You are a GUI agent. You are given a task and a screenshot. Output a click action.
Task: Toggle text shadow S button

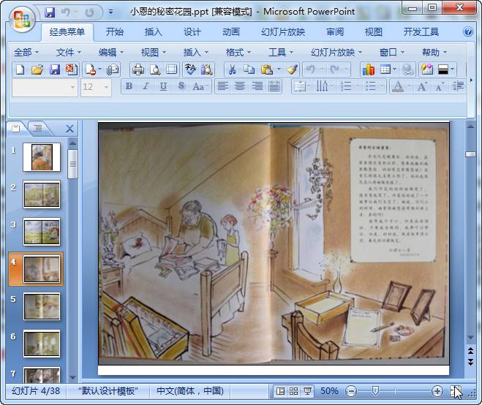[181, 86]
